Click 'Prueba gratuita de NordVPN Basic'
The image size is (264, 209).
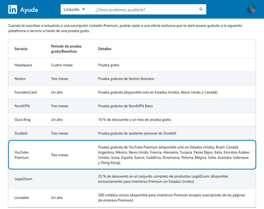pos(126,106)
